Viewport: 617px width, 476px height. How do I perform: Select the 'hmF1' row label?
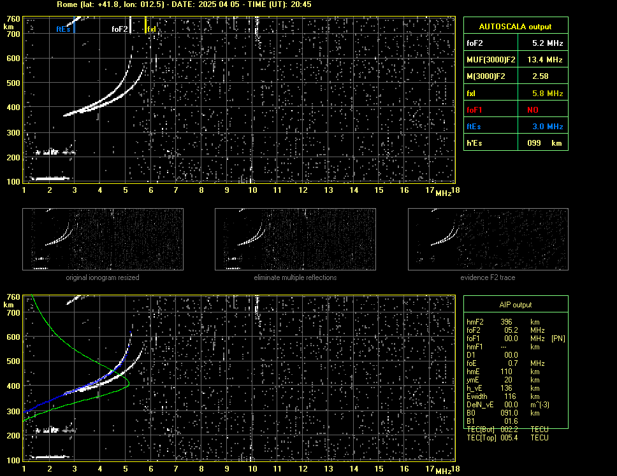coord(475,347)
